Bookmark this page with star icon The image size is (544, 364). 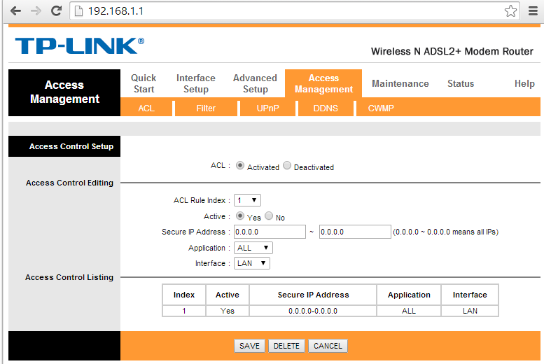511,11
